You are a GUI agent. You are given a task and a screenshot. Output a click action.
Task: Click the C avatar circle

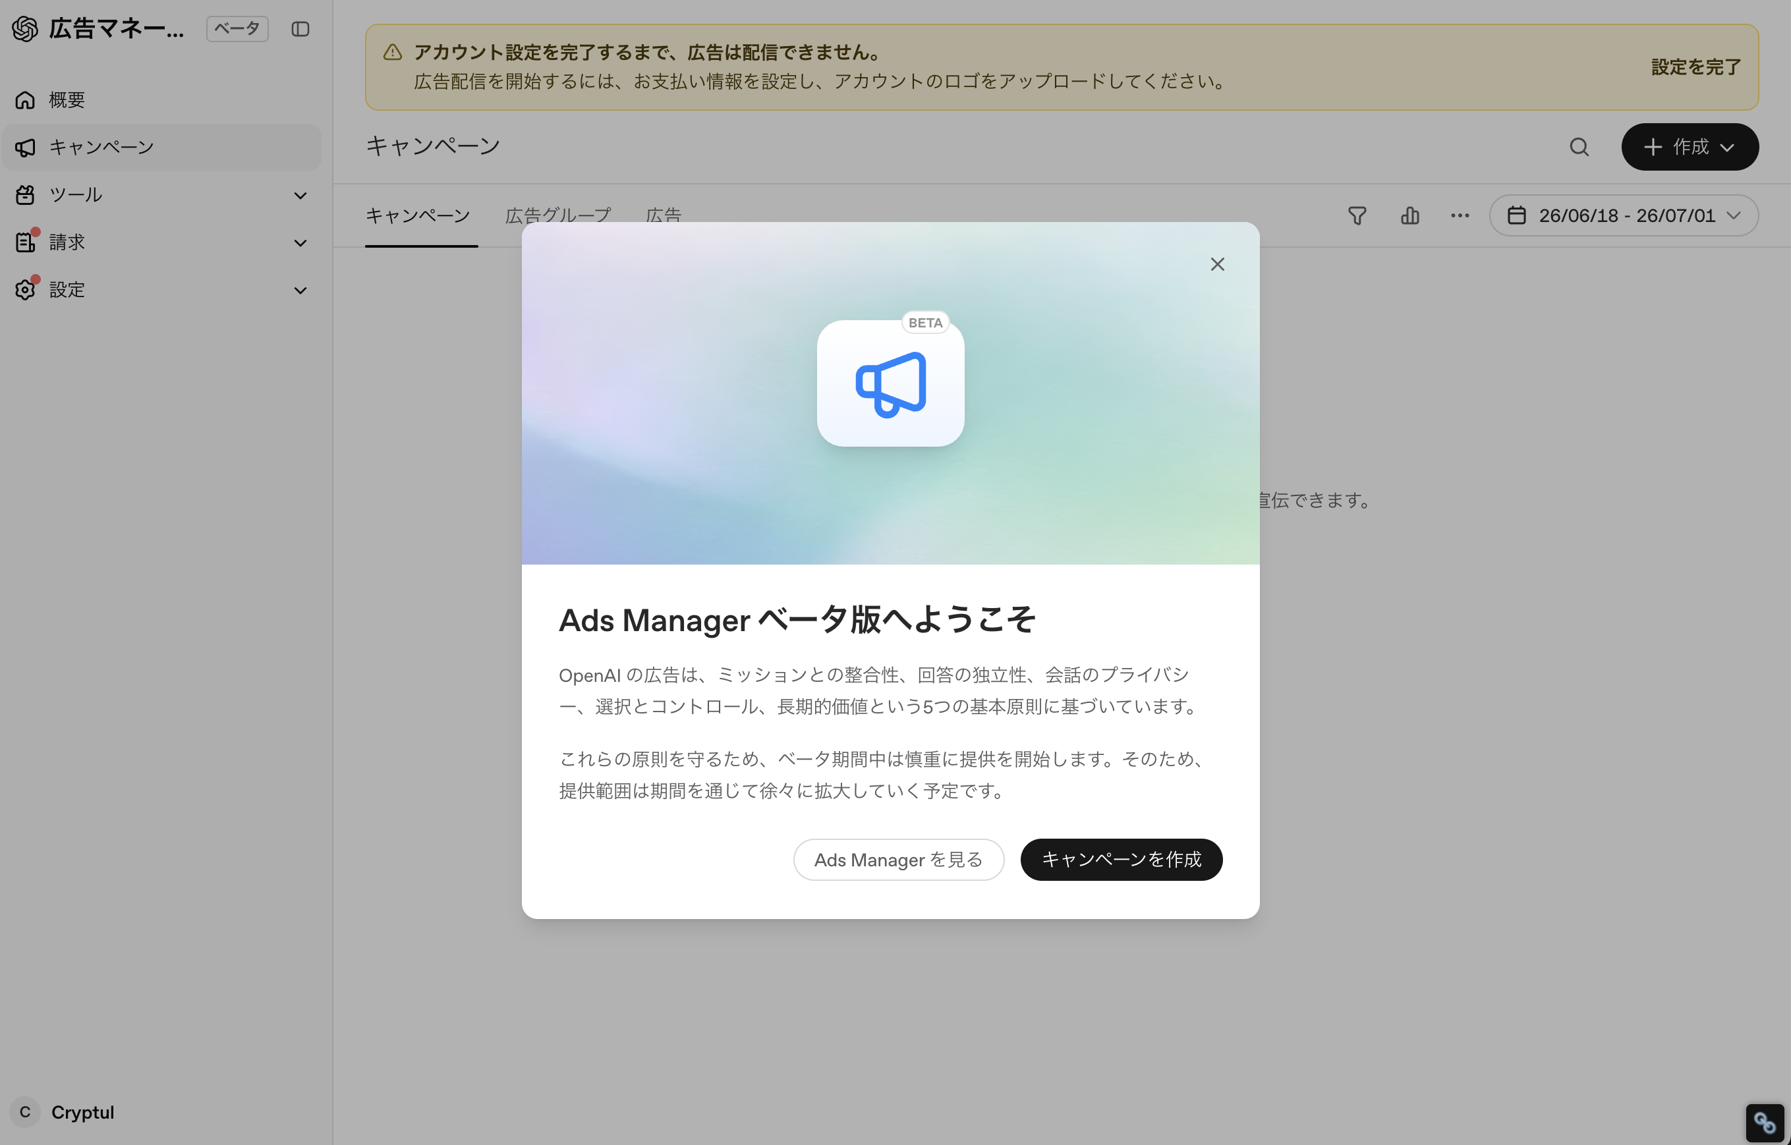click(x=25, y=1112)
